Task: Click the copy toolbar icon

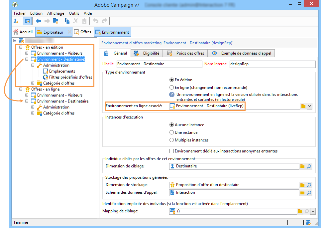Action: point(67,21)
